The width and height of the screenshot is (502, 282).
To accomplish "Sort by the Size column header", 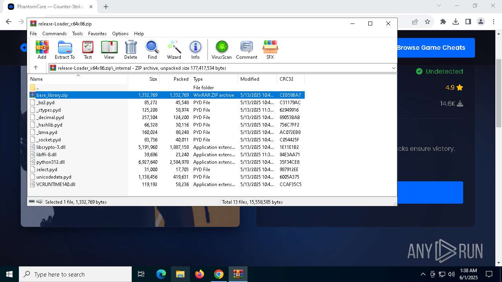I will [x=144, y=79].
